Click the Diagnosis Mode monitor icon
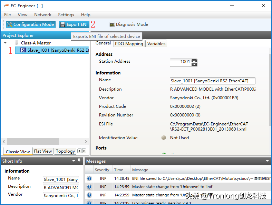This screenshot has width=272, height=205. click(112, 24)
